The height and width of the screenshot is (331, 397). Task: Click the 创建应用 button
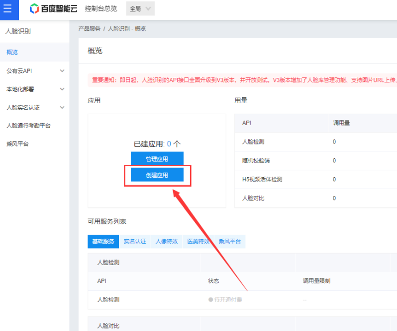tap(157, 175)
